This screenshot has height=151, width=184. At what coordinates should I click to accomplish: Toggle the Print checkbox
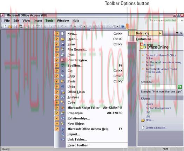click(57, 55)
